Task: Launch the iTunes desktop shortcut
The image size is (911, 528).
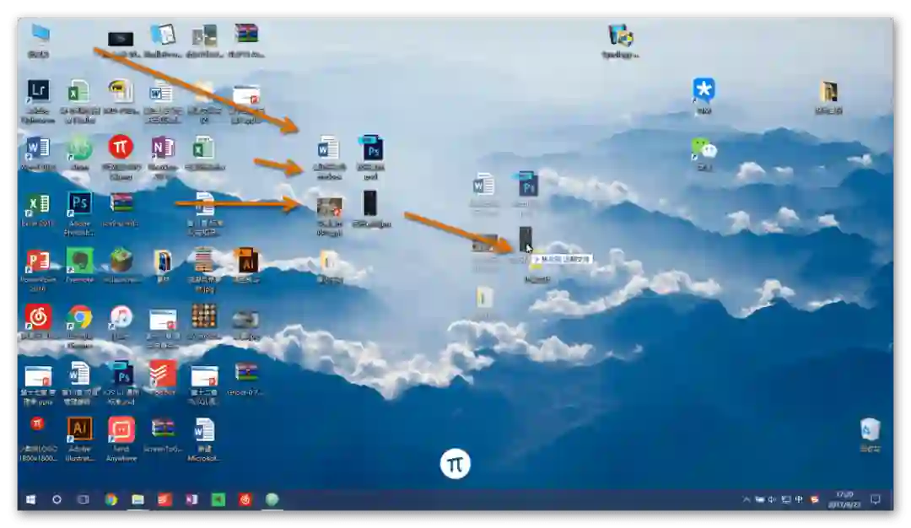Action: tap(121, 318)
